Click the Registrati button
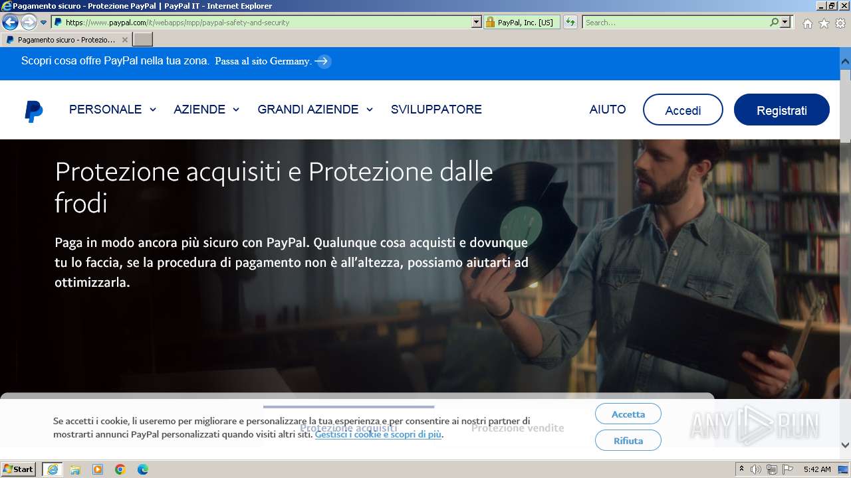This screenshot has width=851, height=478. 781,110
